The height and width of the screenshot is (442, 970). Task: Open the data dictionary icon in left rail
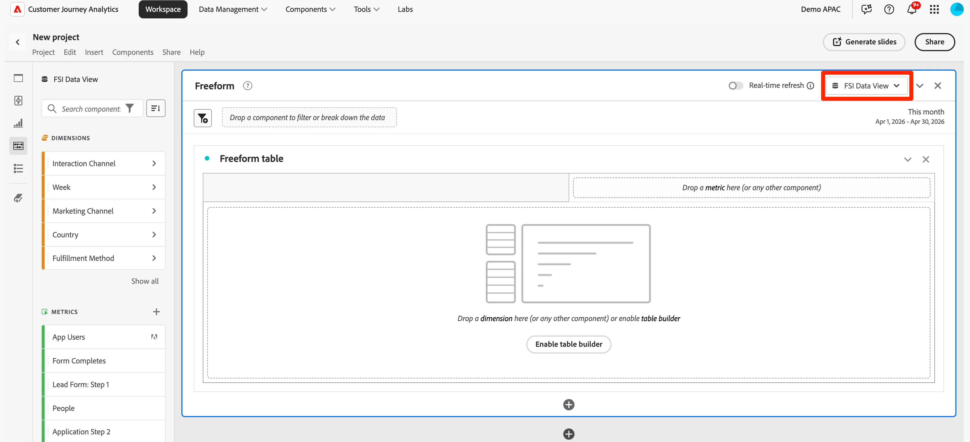pos(18,198)
